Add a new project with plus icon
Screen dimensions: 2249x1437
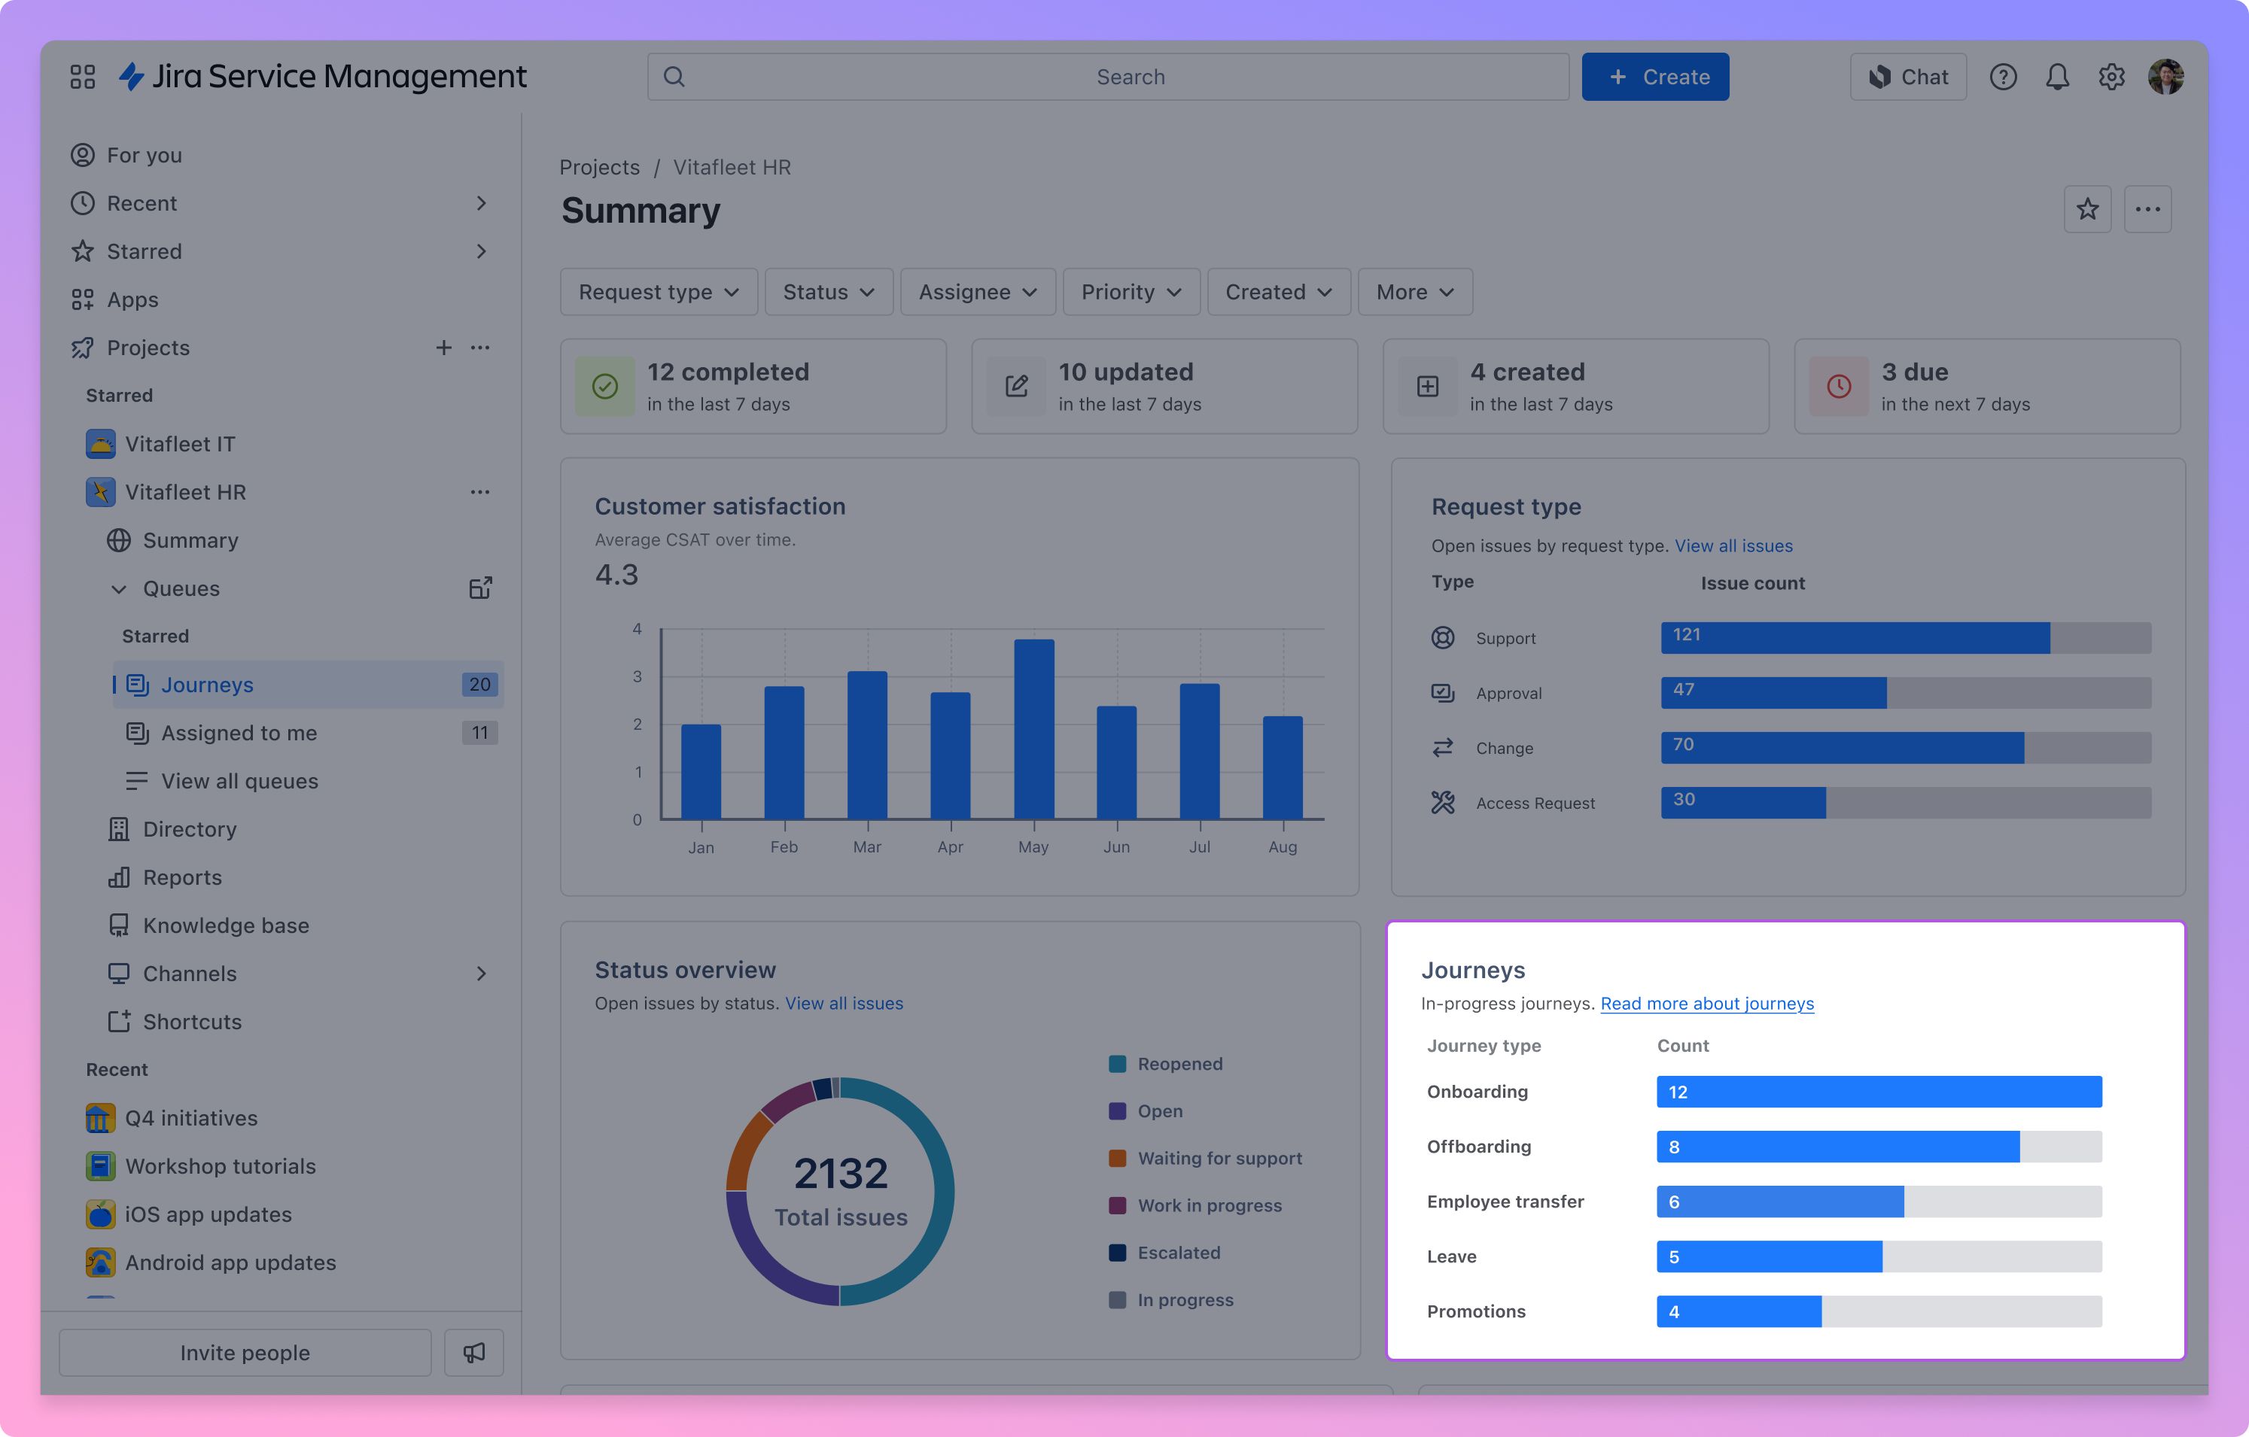coord(443,348)
